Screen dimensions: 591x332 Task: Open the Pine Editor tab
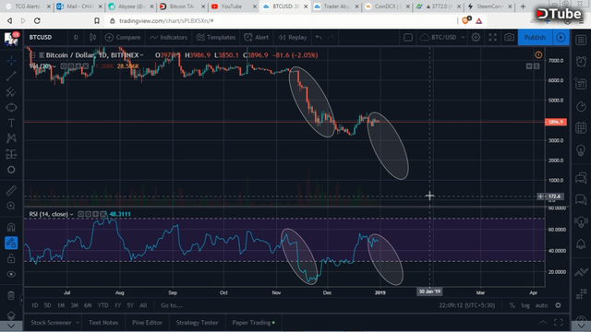coord(147,323)
